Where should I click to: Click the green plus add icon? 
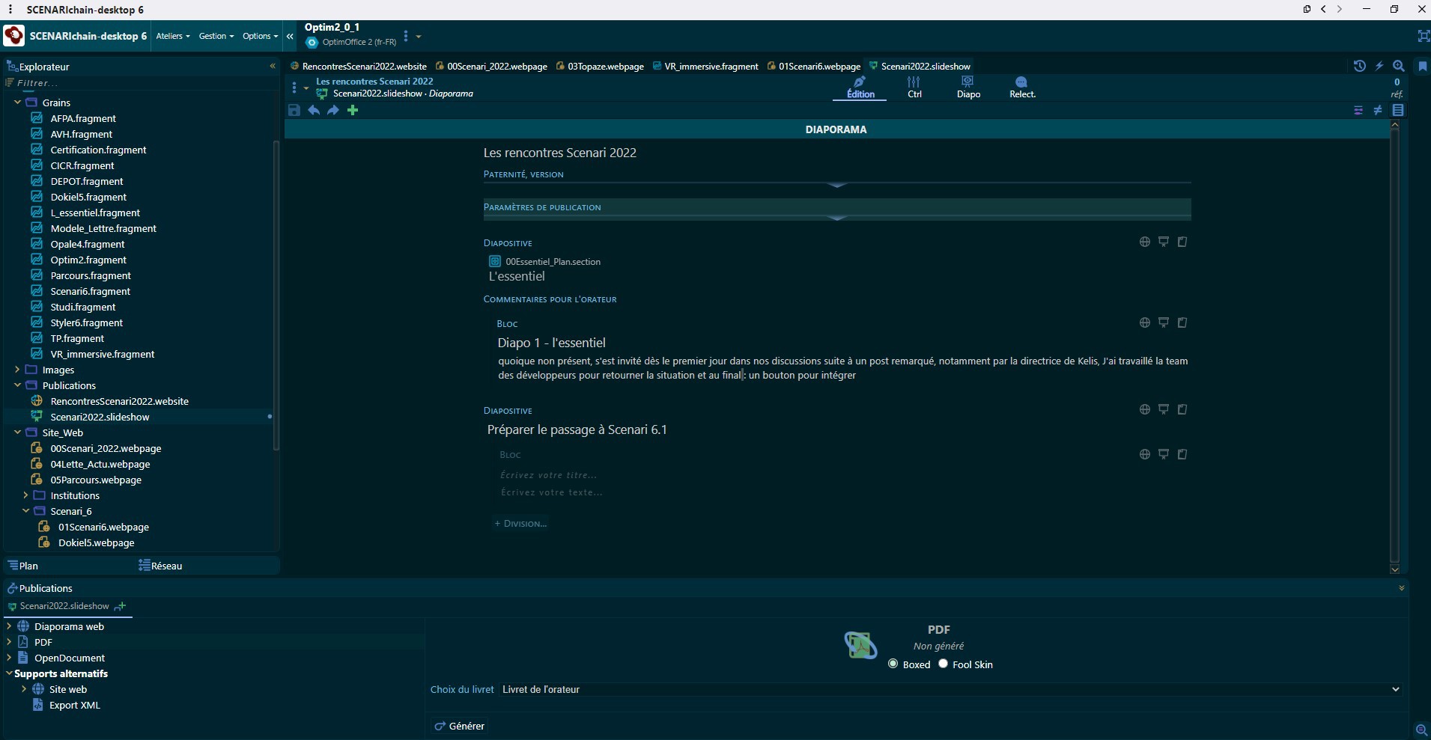[x=353, y=111]
